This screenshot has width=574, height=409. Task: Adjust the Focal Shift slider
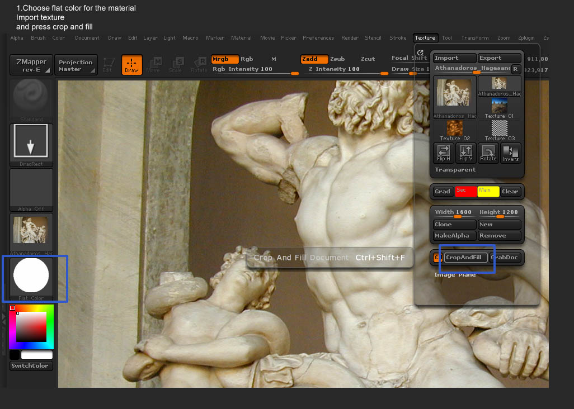[x=410, y=58]
